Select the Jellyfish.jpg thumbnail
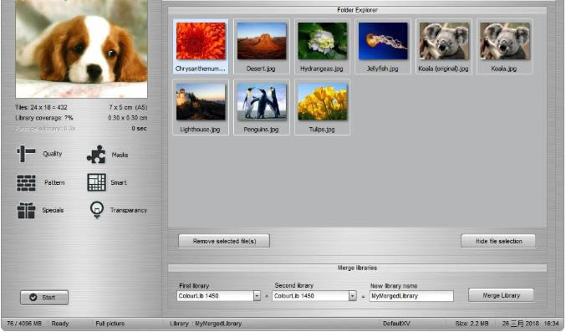 [383, 46]
